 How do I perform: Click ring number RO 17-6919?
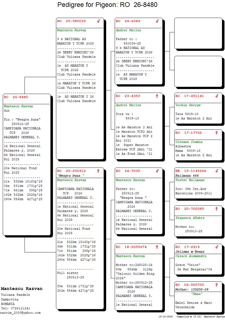pyautogui.click(x=187, y=247)
